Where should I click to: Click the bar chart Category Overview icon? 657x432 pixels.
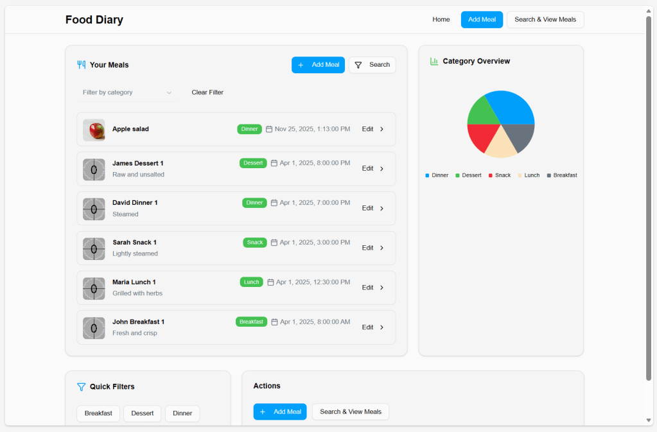click(434, 62)
